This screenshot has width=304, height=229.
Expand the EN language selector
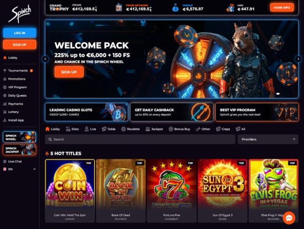pyautogui.click(x=20, y=169)
